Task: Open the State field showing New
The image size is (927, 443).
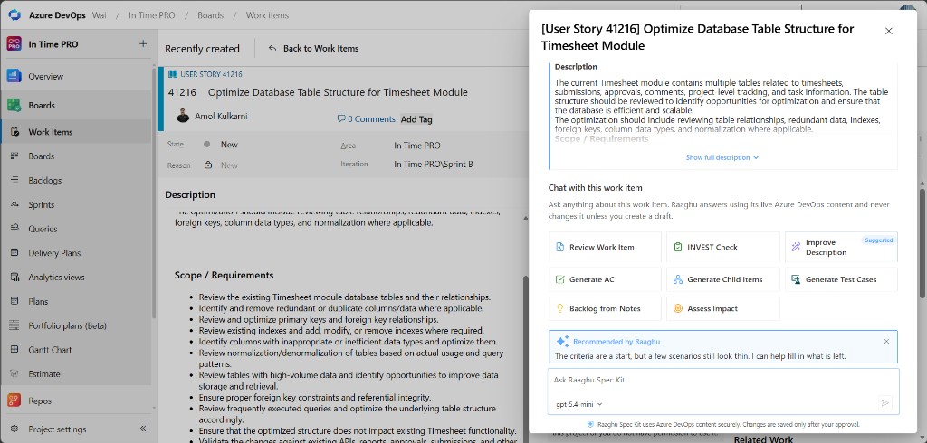Action: coord(229,144)
